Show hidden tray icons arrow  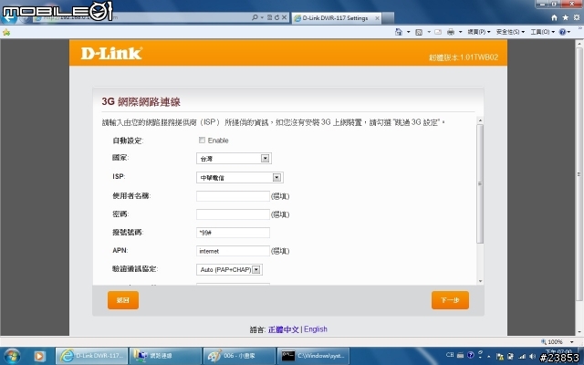(x=489, y=357)
